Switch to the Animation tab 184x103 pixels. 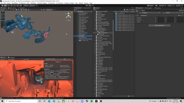click(x=11, y=57)
